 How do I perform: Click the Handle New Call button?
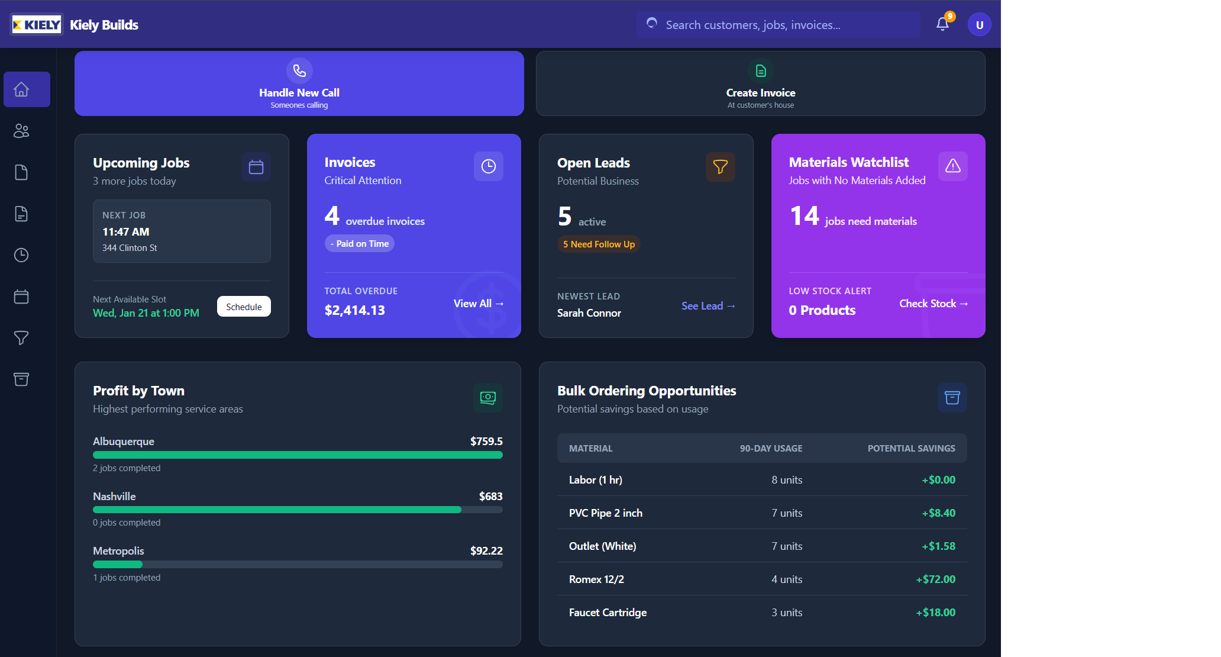coord(299,83)
